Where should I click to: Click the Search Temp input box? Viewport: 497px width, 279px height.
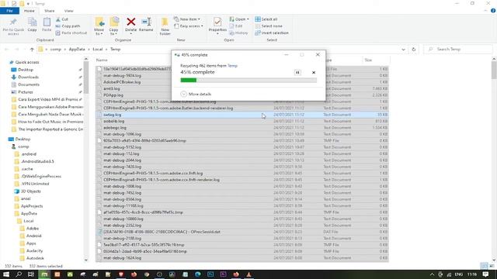coord(458,50)
